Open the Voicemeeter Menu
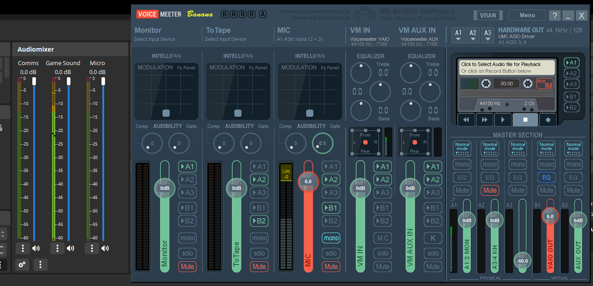 tap(527, 15)
